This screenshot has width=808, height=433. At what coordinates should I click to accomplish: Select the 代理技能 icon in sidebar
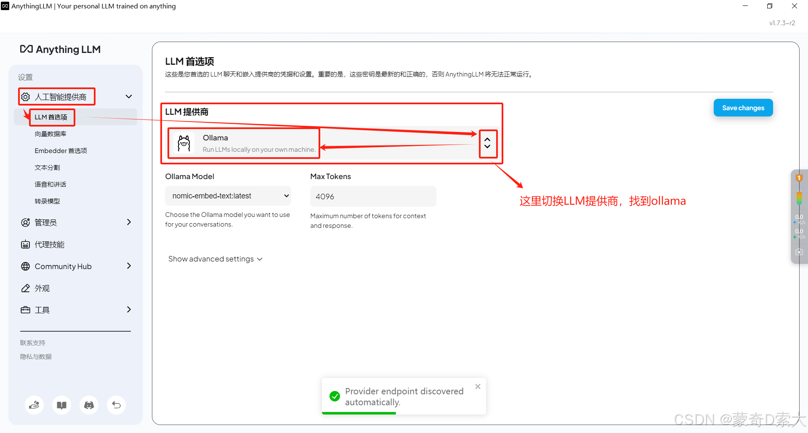pyautogui.click(x=26, y=244)
